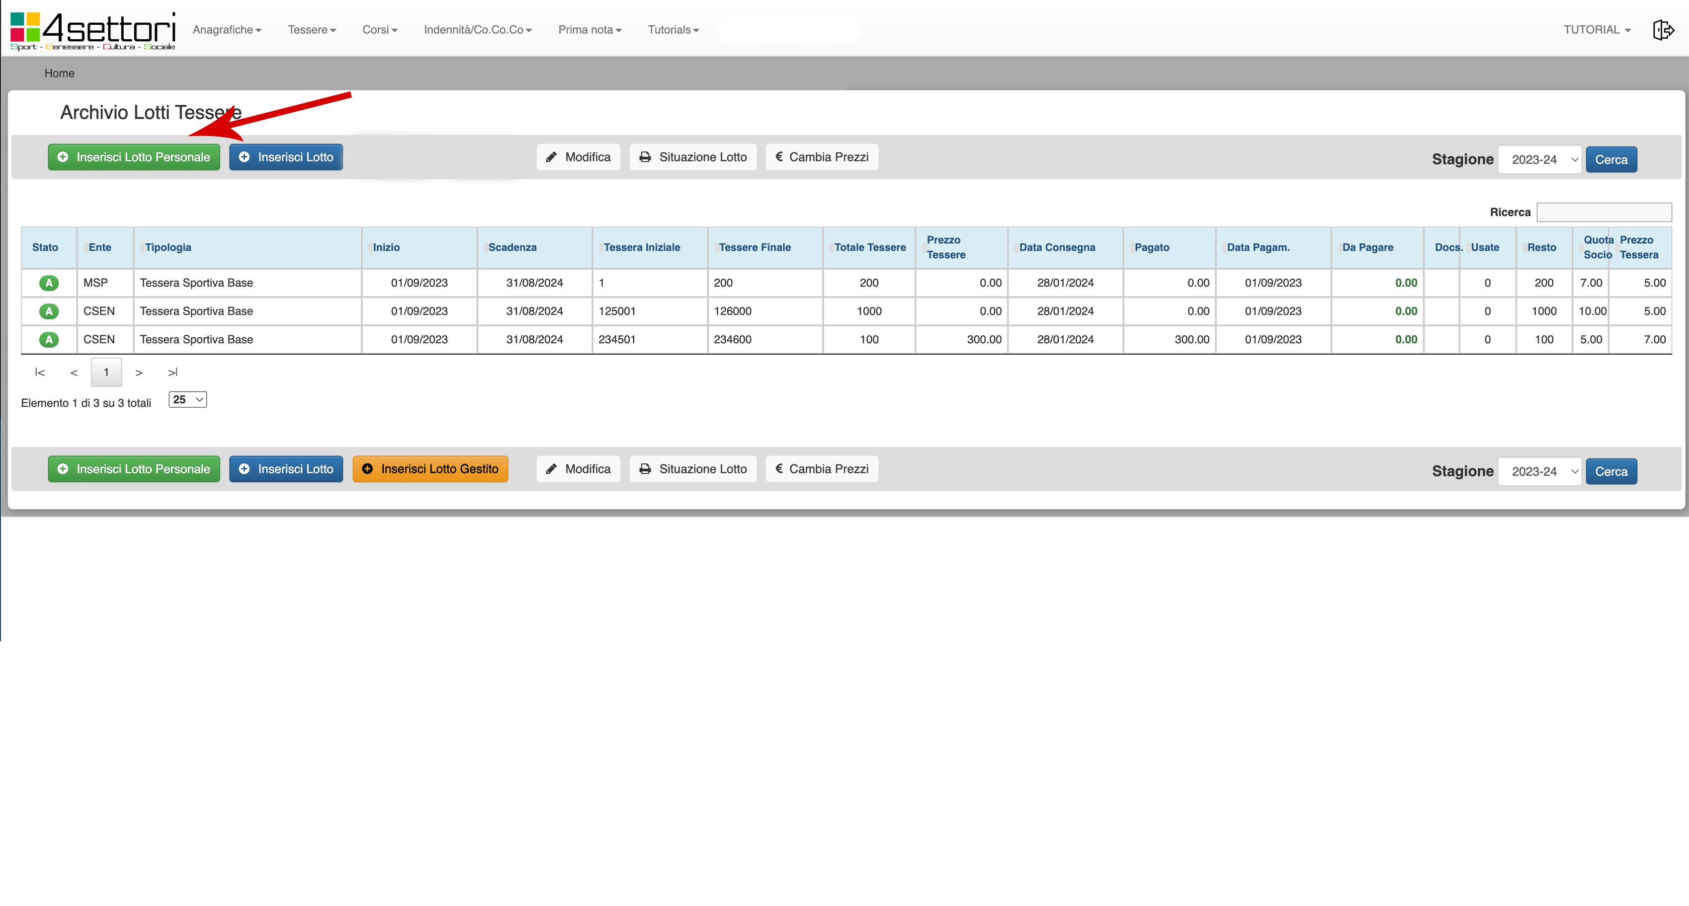
Task: Click the Home breadcrumb link
Action: [59, 74]
